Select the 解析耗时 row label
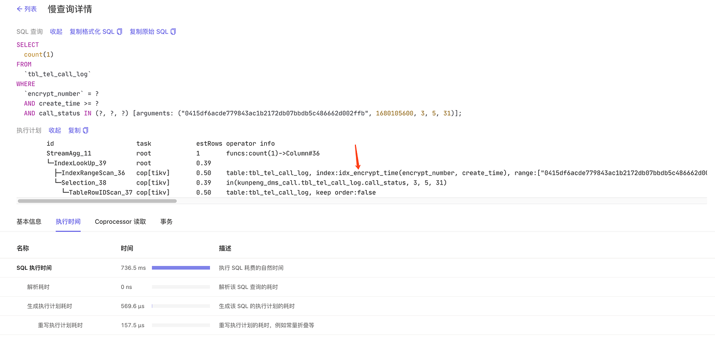 [38, 287]
